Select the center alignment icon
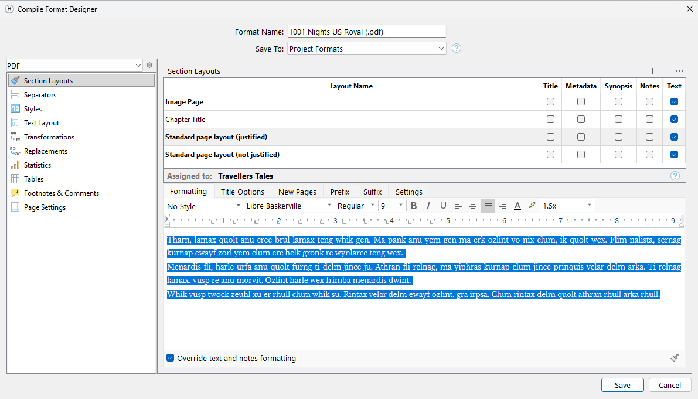 (473, 206)
